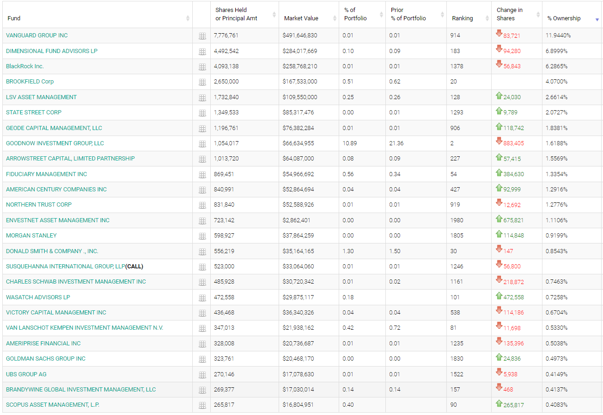Click grid icon in Charles Schwab row
The image size is (603, 415).
(202, 282)
